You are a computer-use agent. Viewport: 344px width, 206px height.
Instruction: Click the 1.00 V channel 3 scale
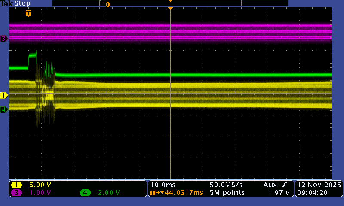(x=40, y=193)
